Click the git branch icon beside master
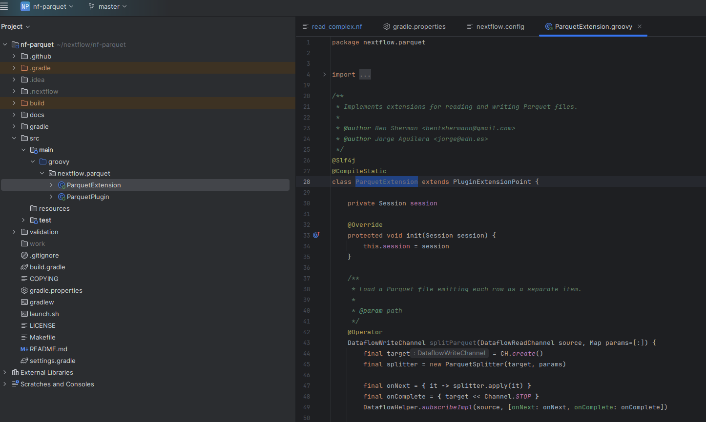 point(91,7)
